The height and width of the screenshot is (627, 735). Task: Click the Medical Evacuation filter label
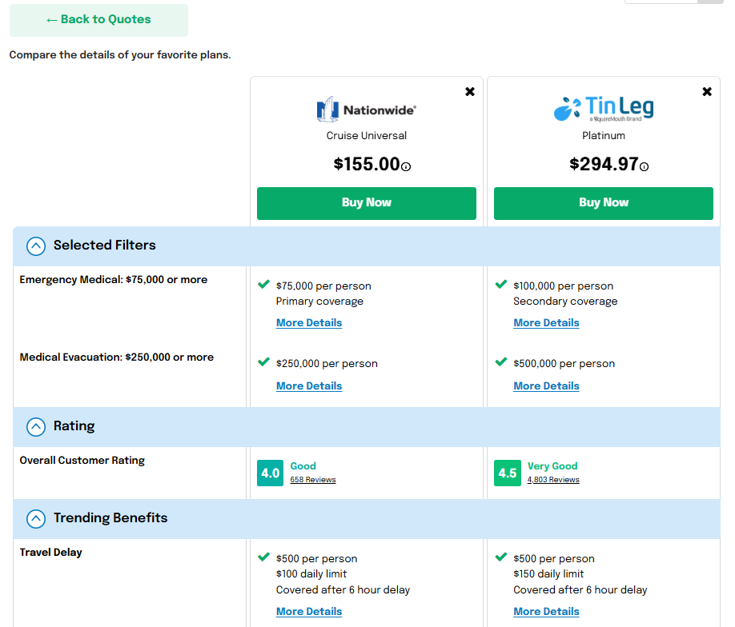(117, 357)
